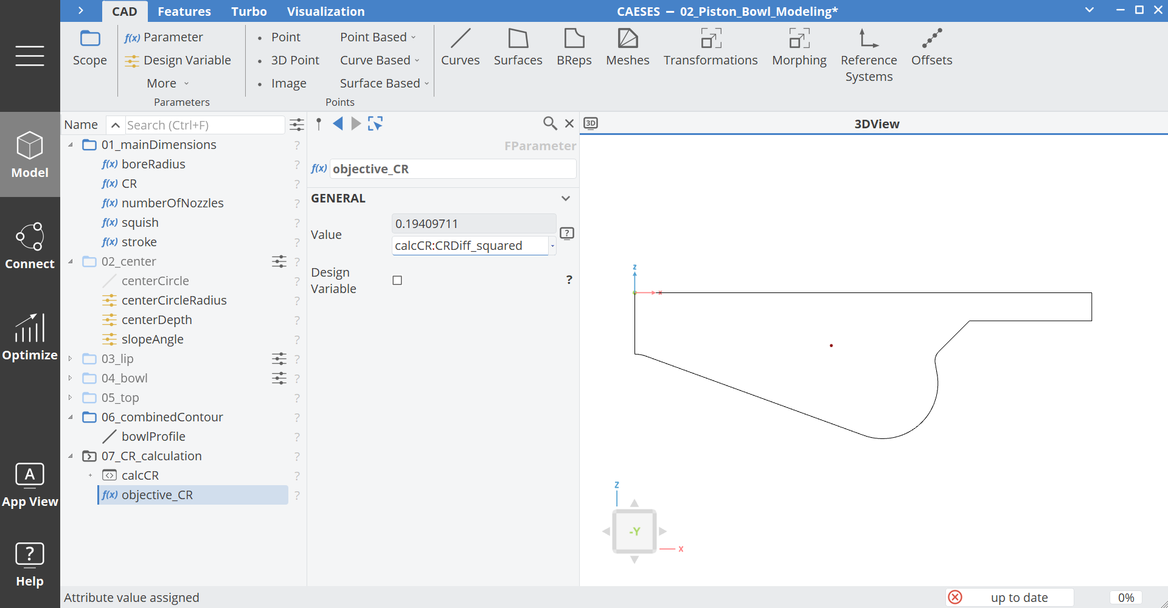Open the Value expression dropdown arrow
The width and height of the screenshot is (1168, 608).
552,246
